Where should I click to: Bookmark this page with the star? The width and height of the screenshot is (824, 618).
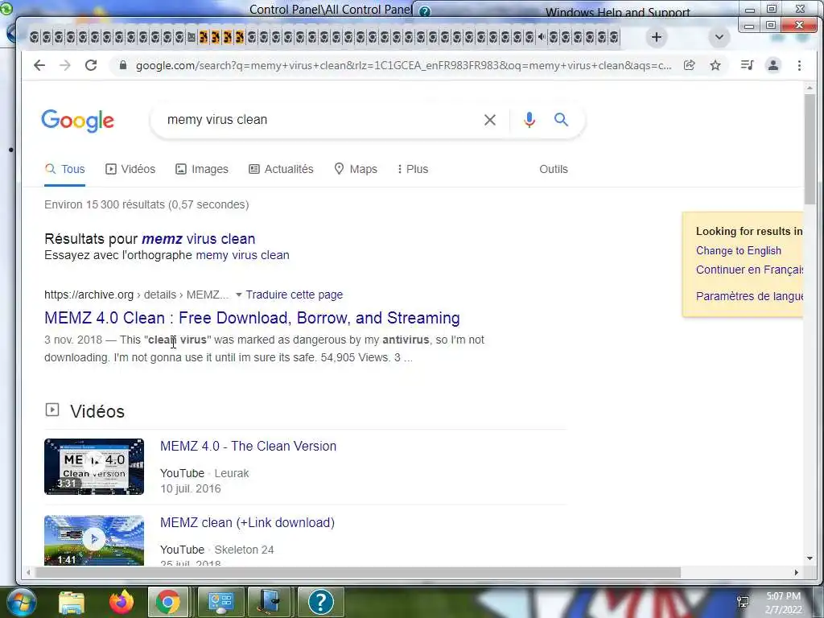pos(715,65)
